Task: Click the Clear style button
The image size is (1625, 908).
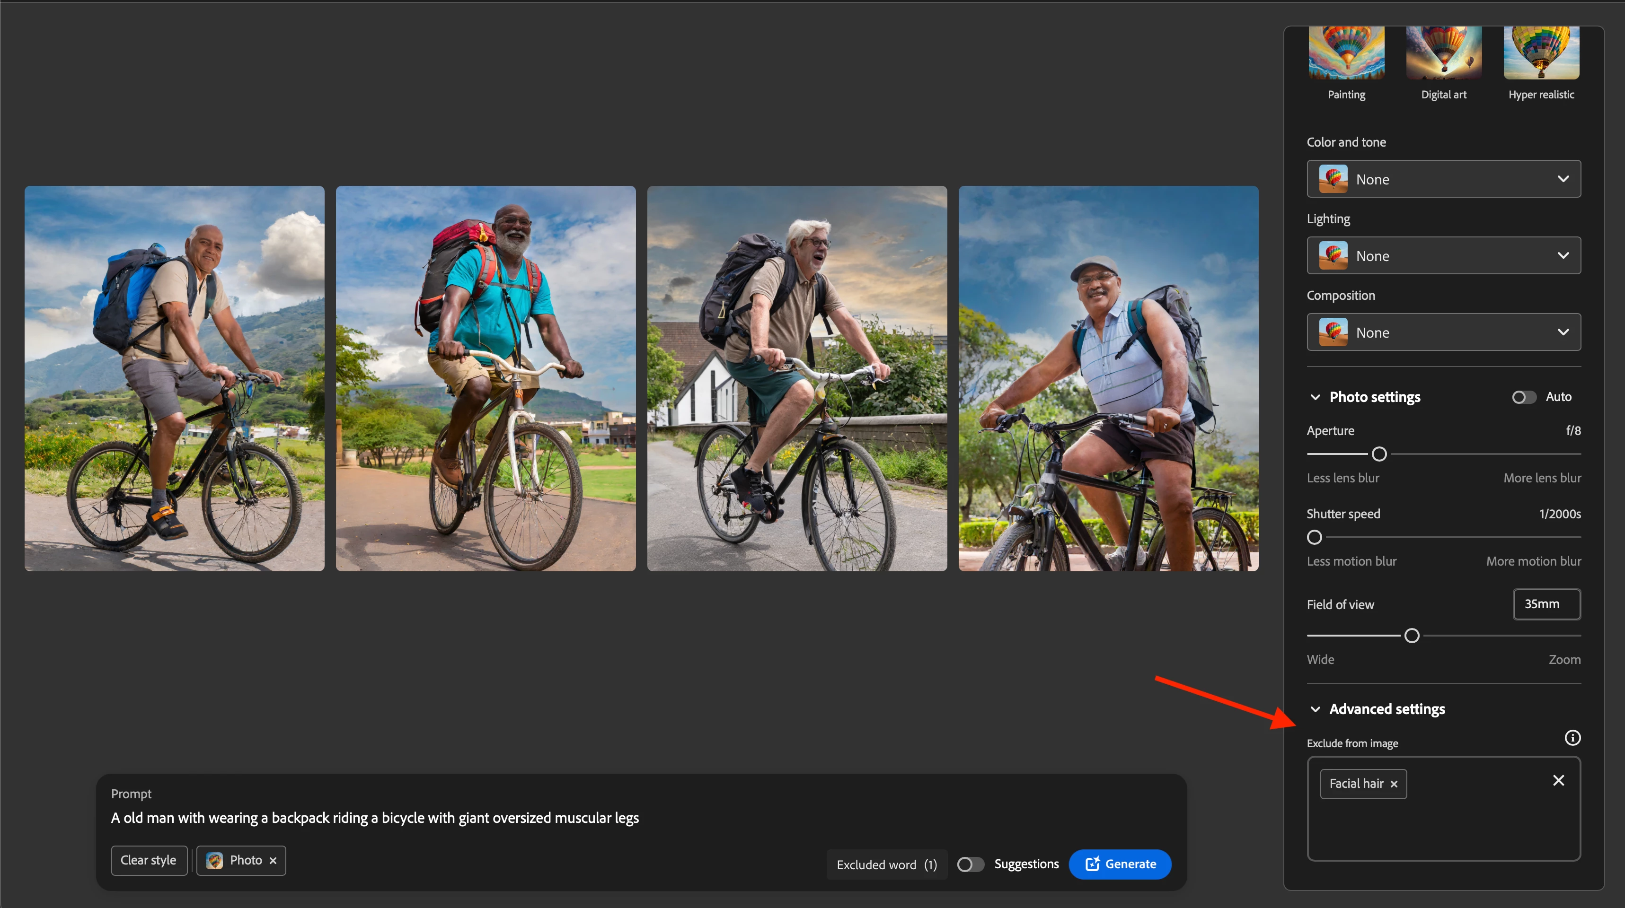Action: (x=148, y=861)
